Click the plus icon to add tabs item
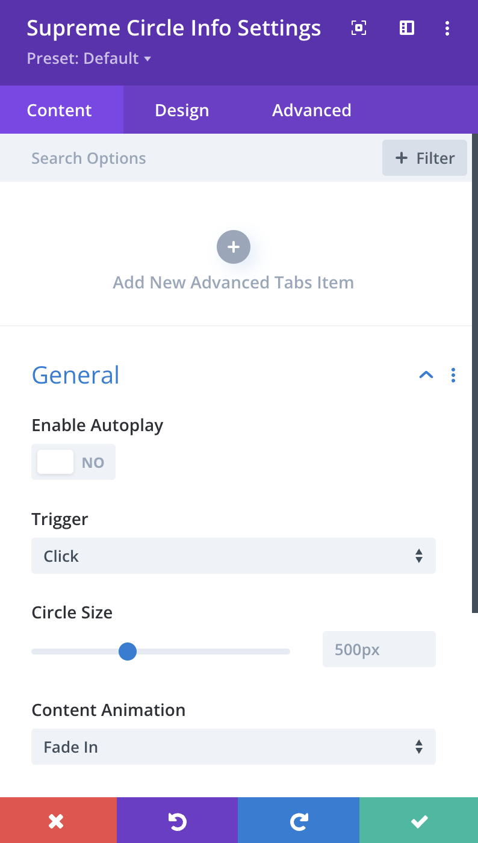The height and width of the screenshot is (843, 478). click(x=234, y=247)
